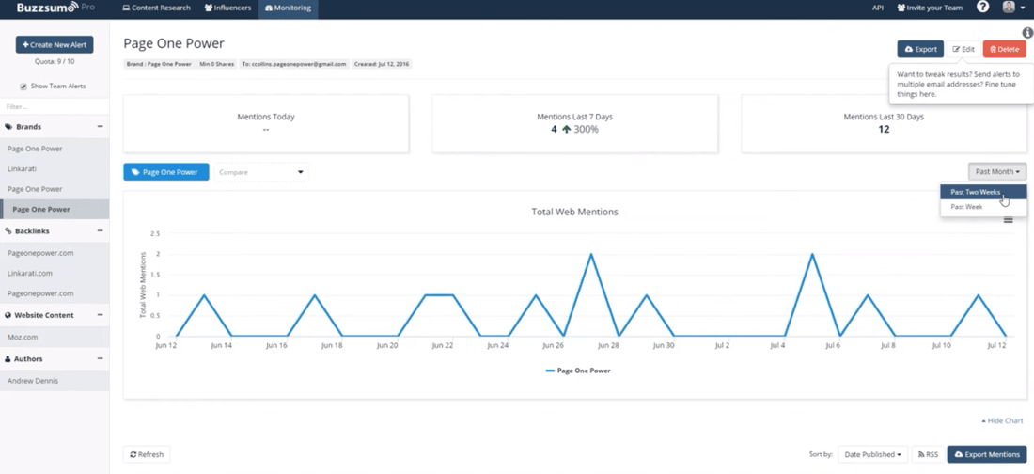Image resolution: width=1034 pixels, height=474 pixels.
Task: Select Past Week option
Action: [x=983, y=207]
